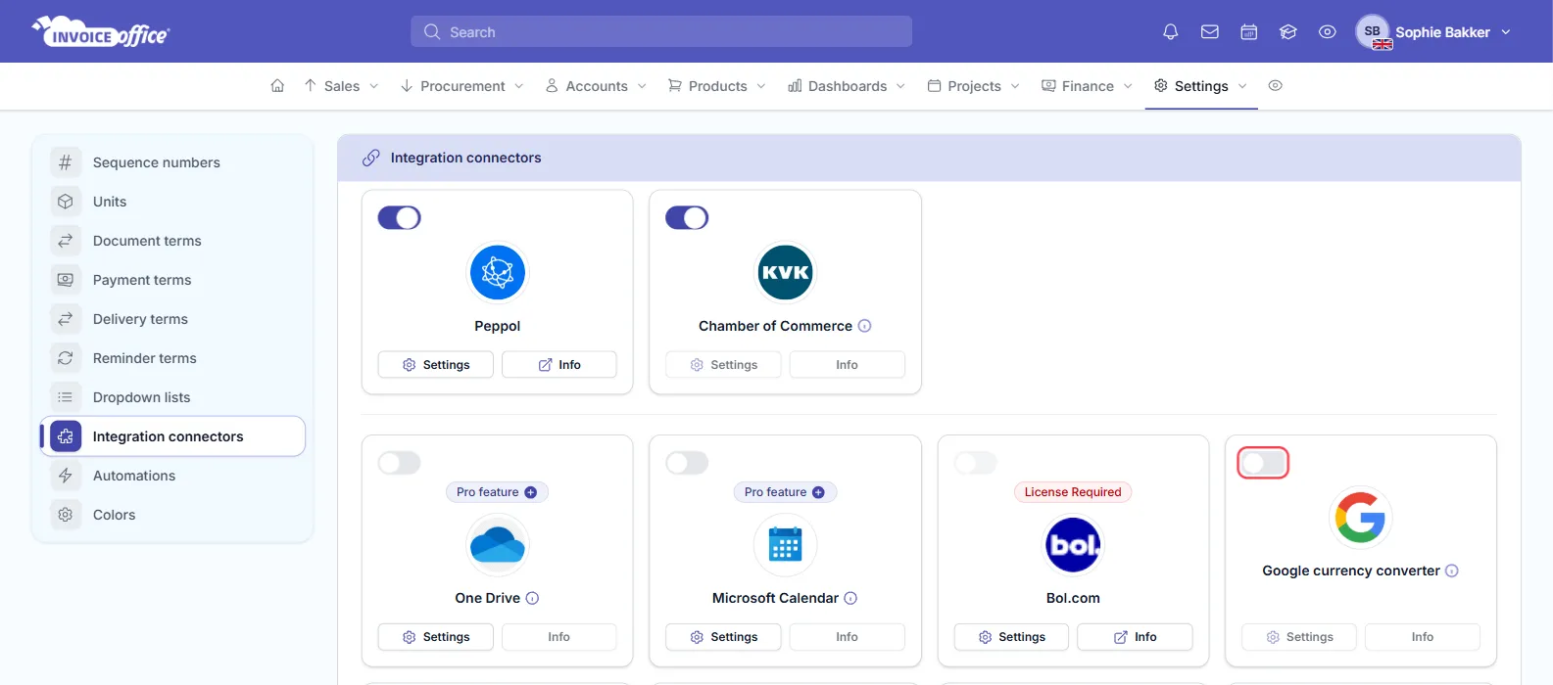Open Delivery terms in sidebar

pyautogui.click(x=172, y=319)
